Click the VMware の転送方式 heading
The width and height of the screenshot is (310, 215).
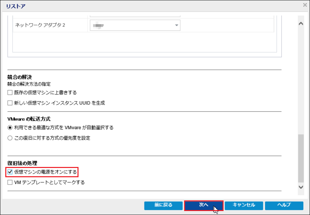click(29, 119)
